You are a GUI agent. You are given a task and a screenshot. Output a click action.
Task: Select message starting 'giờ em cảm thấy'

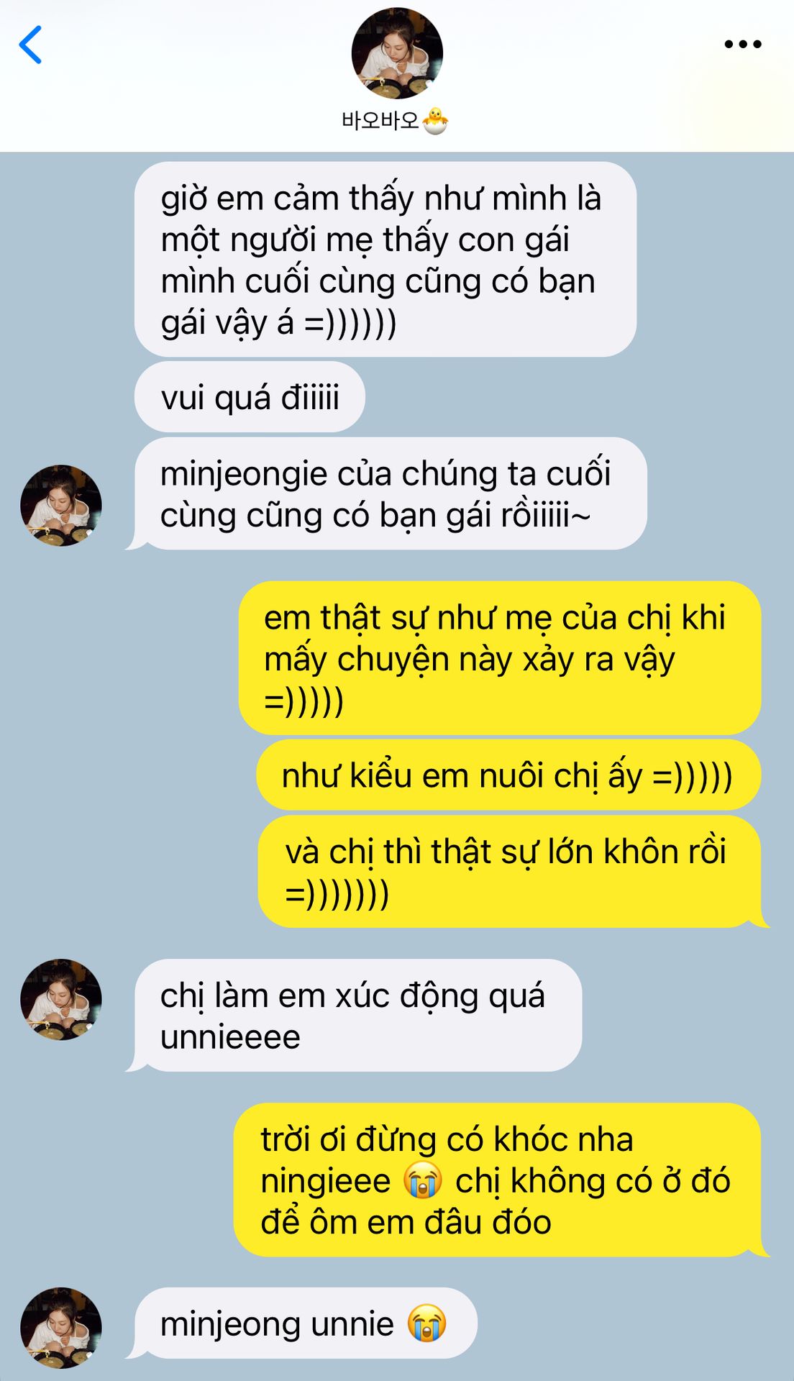[385, 259]
